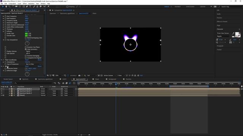
Task: Select the Selection arrow tool
Action: click(x=3, y=7)
